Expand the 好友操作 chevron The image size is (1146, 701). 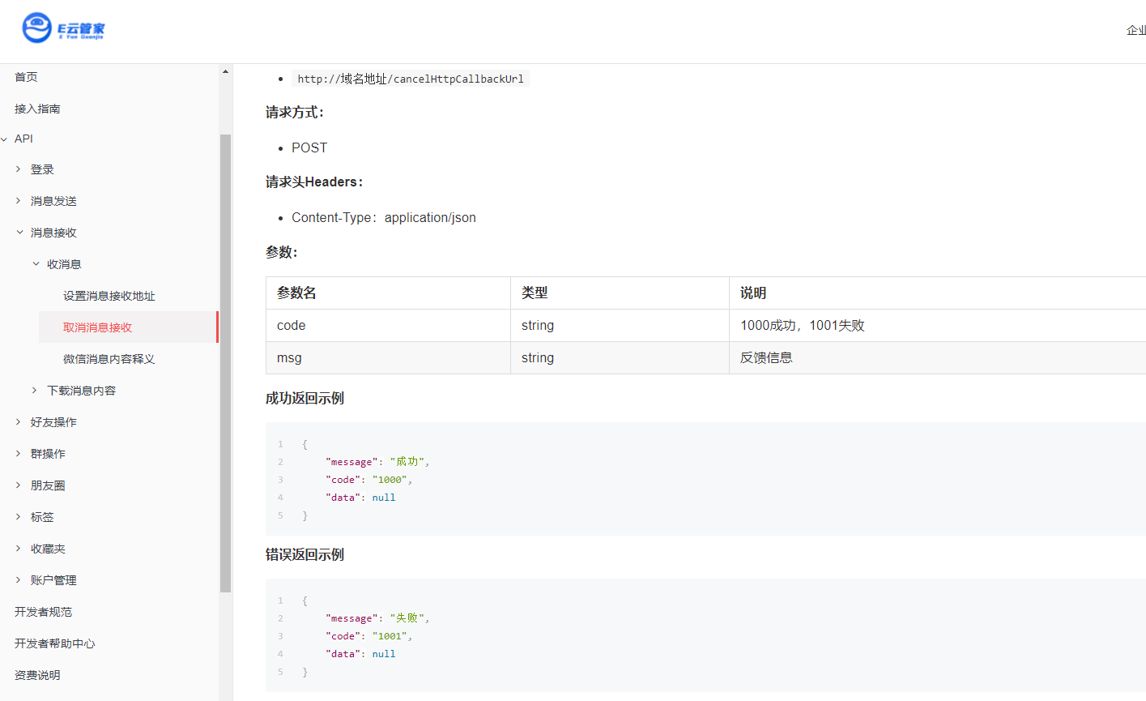pos(19,422)
